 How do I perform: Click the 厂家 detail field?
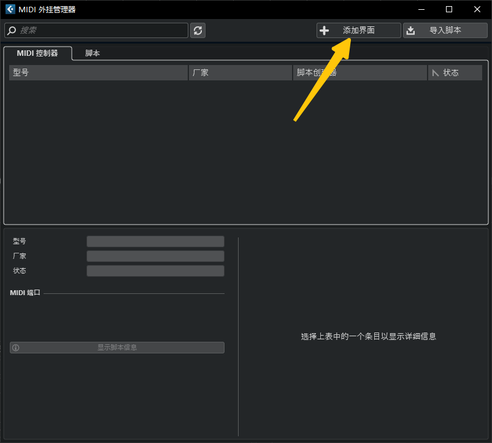point(155,256)
